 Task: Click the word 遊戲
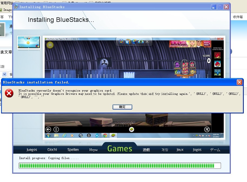(x=146, y=150)
